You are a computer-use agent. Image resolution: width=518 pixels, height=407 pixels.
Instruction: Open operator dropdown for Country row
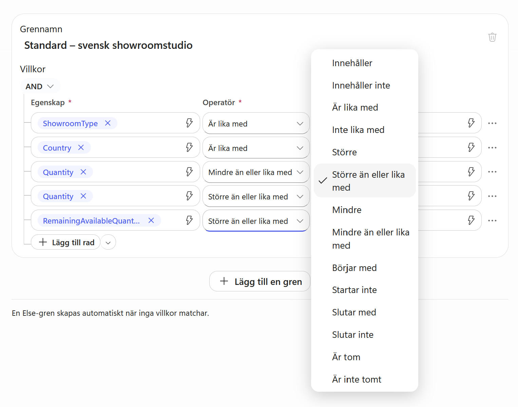pyautogui.click(x=256, y=148)
